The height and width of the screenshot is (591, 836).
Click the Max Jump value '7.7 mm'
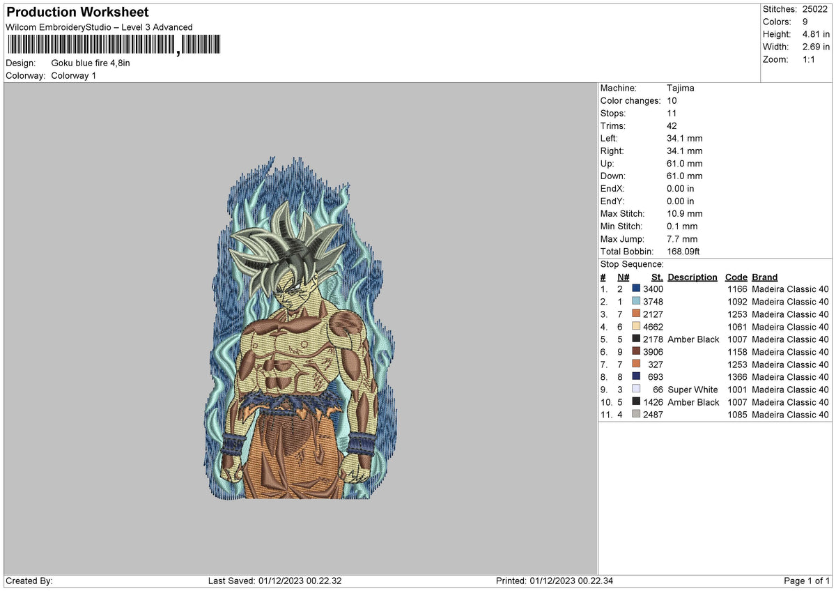tap(682, 238)
